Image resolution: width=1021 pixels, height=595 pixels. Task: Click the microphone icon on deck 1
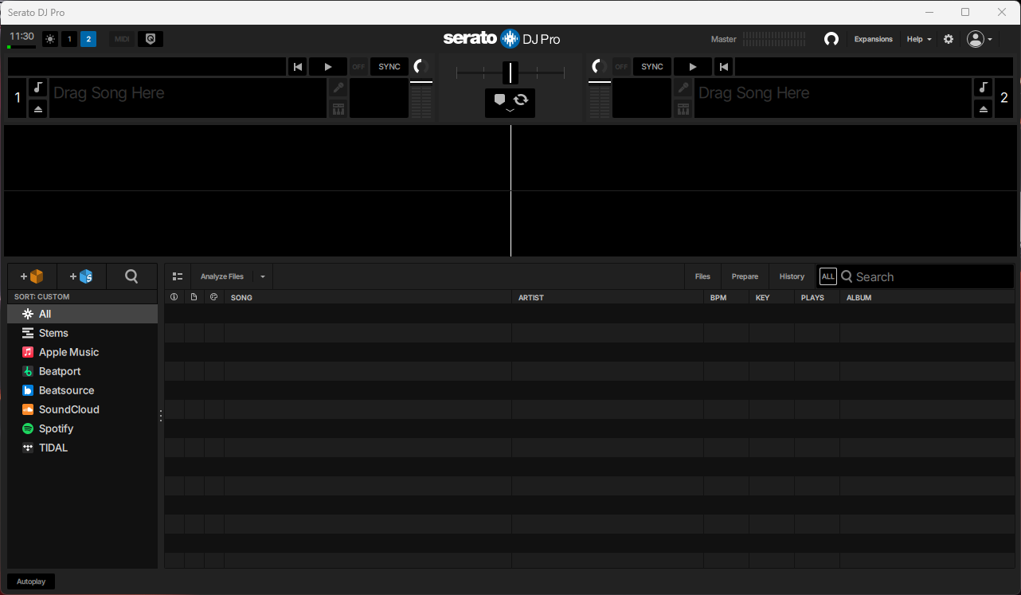(x=338, y=88)
